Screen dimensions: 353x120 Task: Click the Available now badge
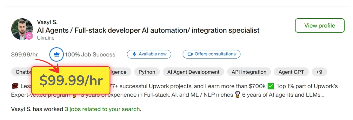coord(149,54)
